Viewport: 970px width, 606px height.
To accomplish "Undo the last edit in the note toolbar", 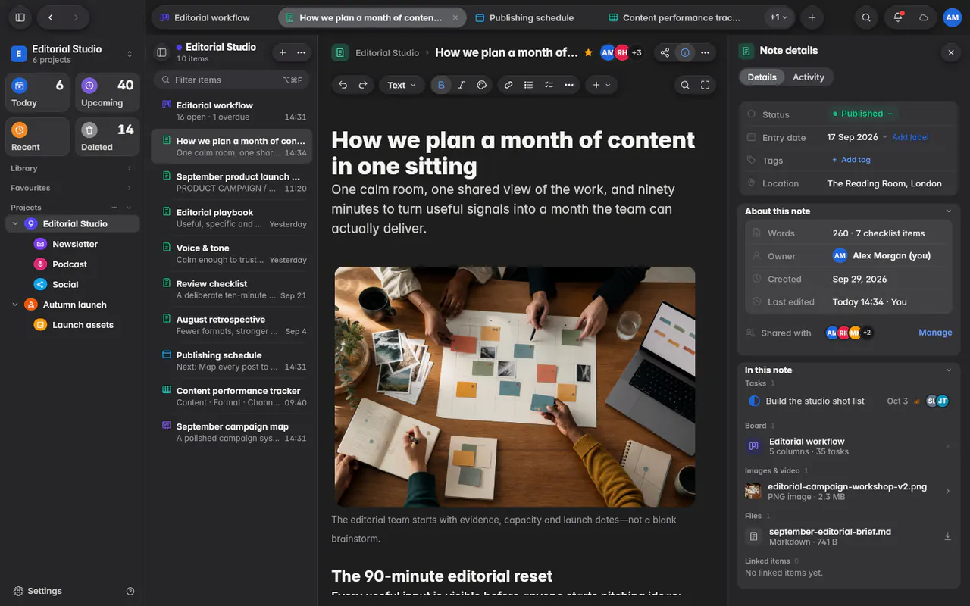I will (343, 85).
